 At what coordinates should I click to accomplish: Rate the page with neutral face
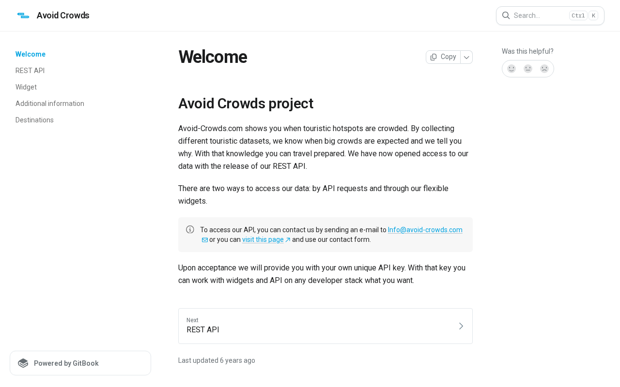click(528, 69)
